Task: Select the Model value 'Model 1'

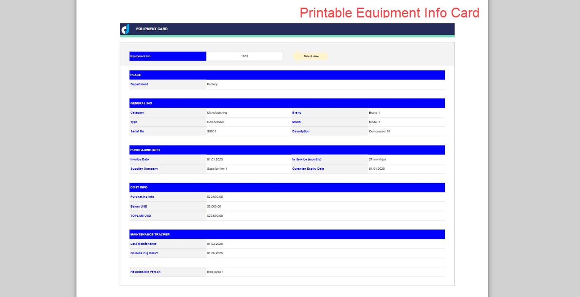Action: pos(374,122)
